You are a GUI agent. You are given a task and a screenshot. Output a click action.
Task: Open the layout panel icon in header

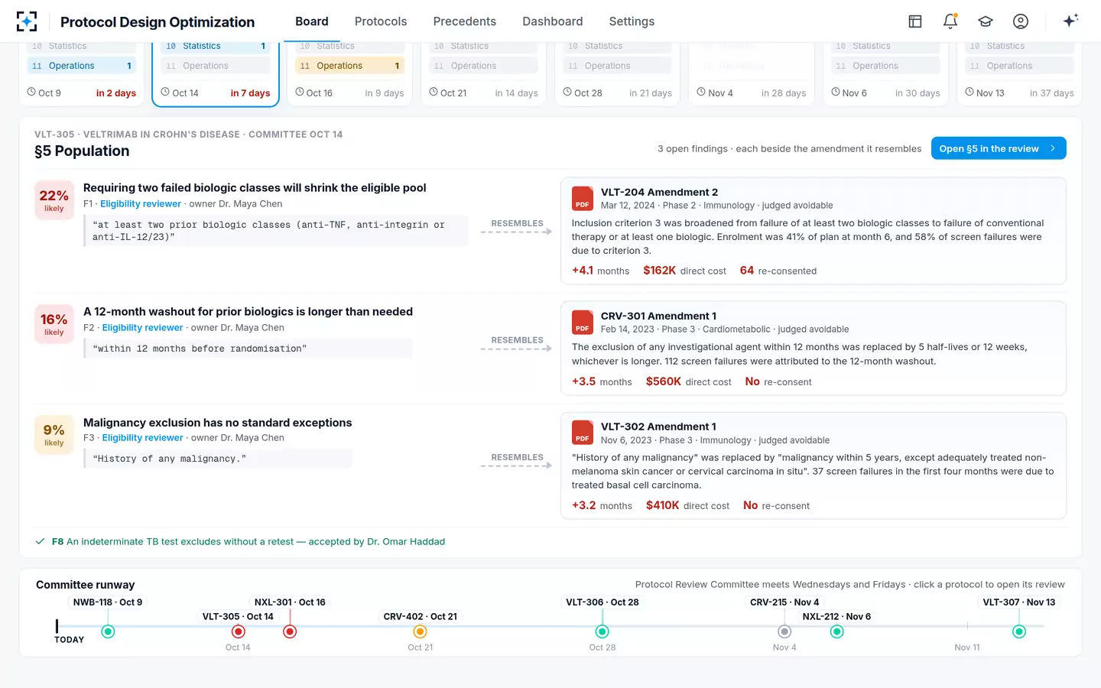915,21
